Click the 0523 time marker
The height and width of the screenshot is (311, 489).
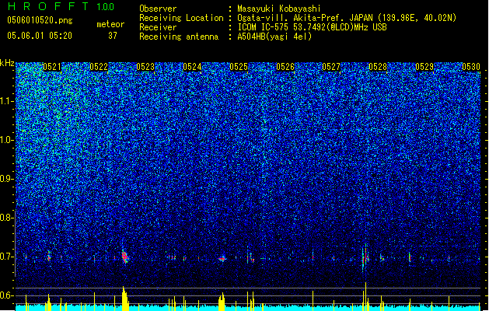(x=145, y=67)
